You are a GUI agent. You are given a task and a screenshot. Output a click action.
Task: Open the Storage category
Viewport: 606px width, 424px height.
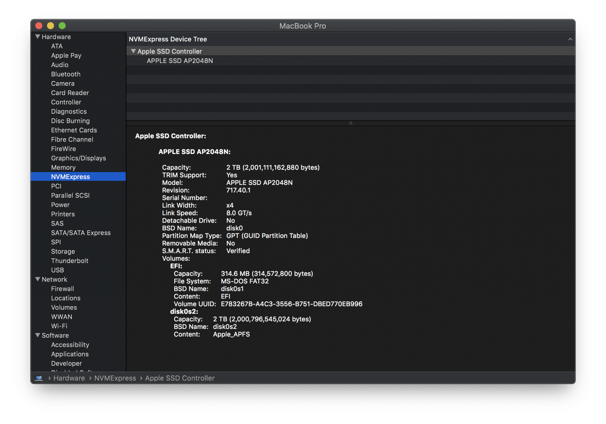63,251
